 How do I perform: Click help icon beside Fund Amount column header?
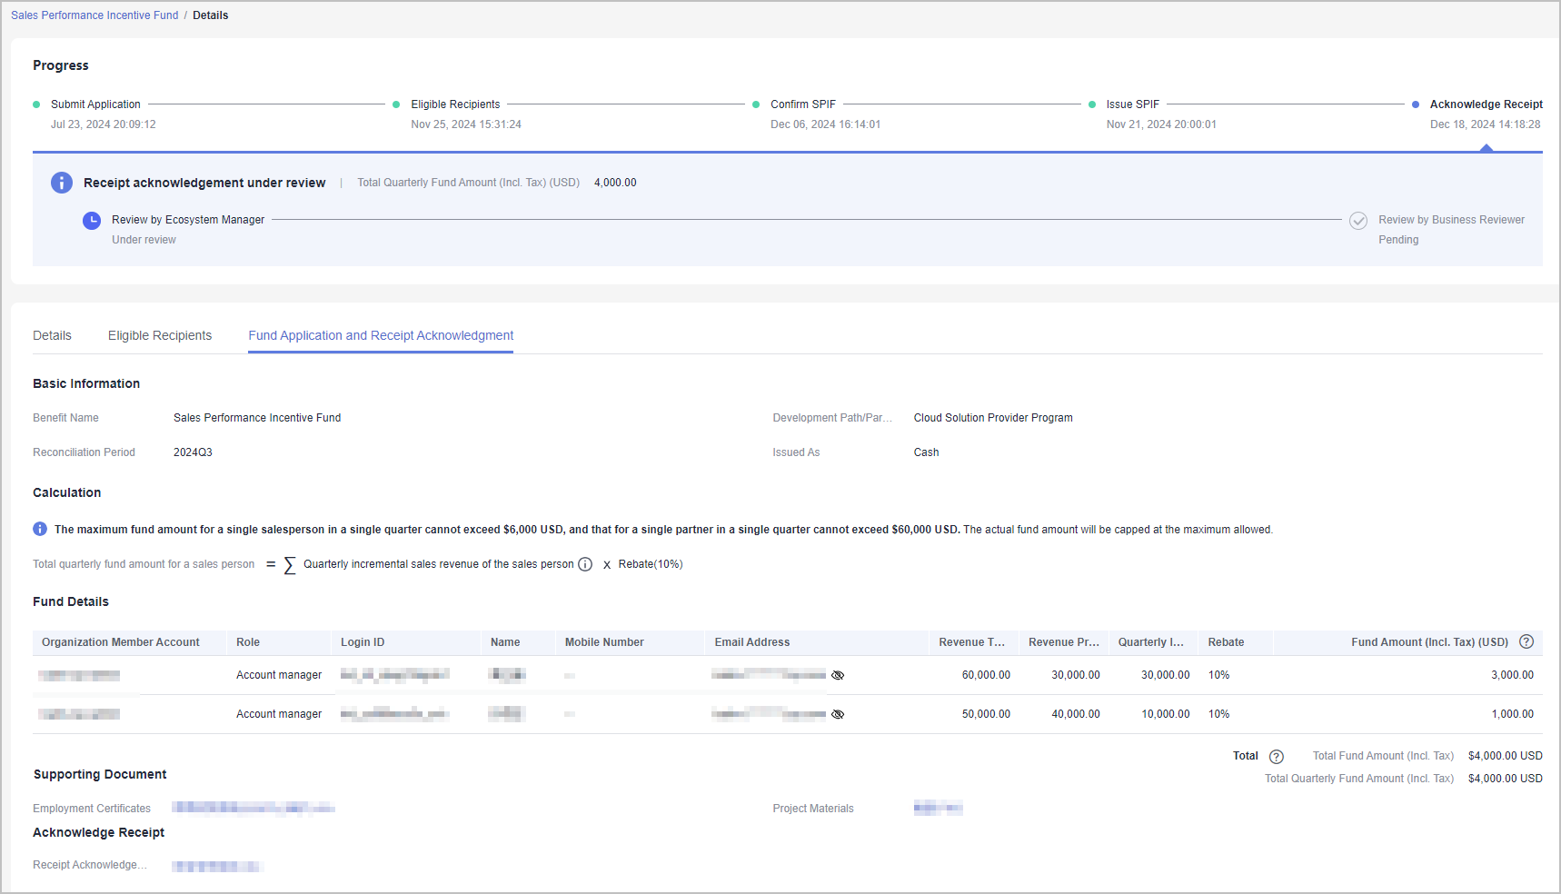pos(1526,641)
